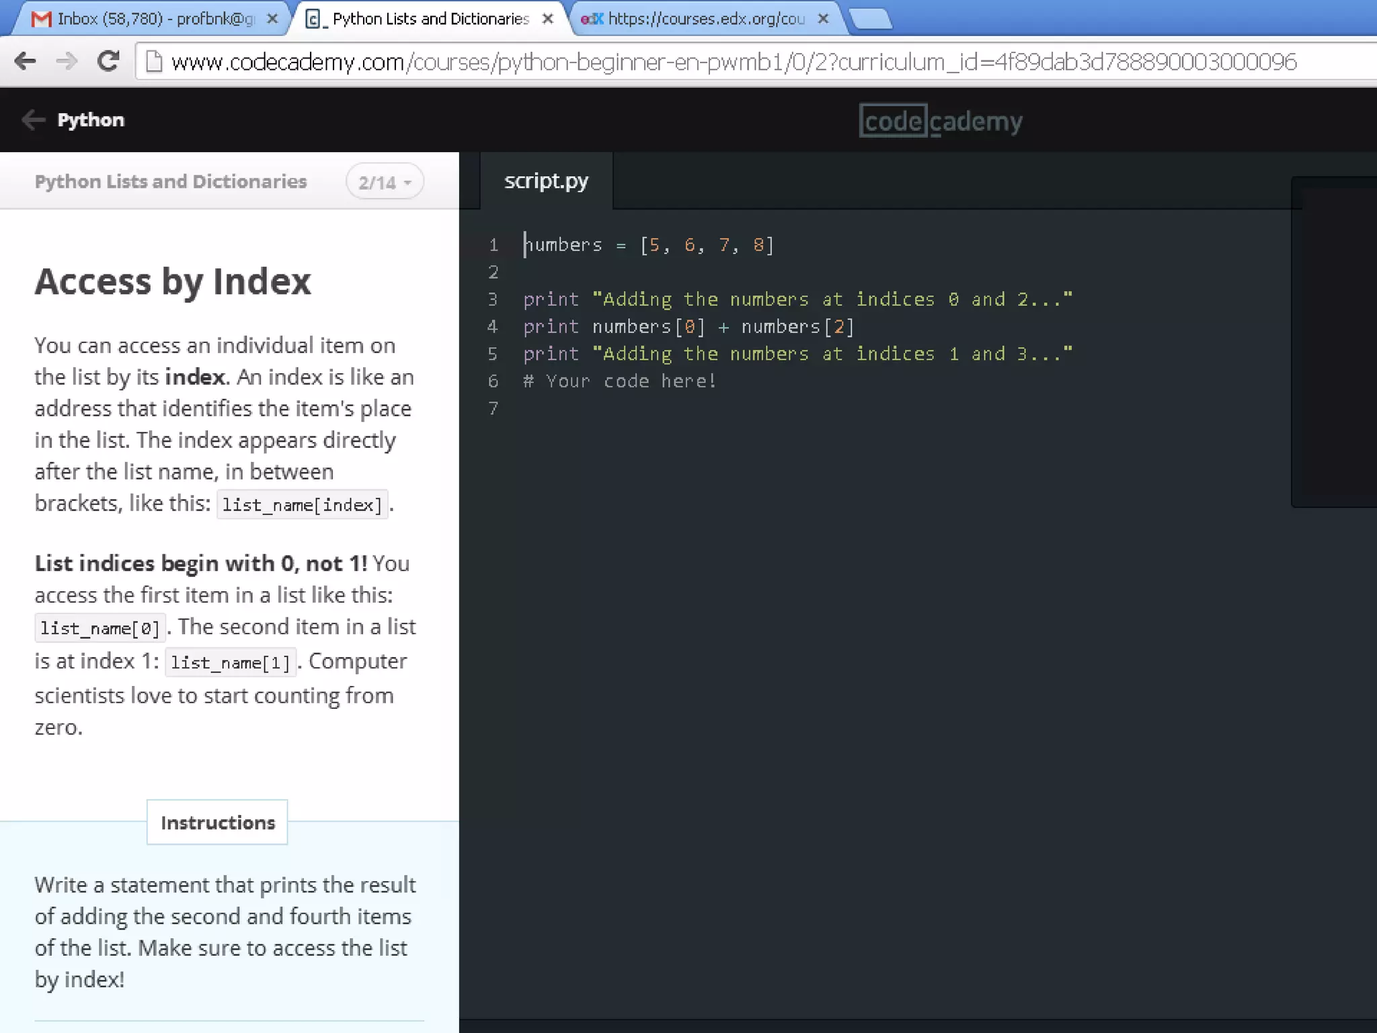The image size is (1377, 1033).
Task: Close the Python Lists and Dictionaries tab
Action: (548, 19)
